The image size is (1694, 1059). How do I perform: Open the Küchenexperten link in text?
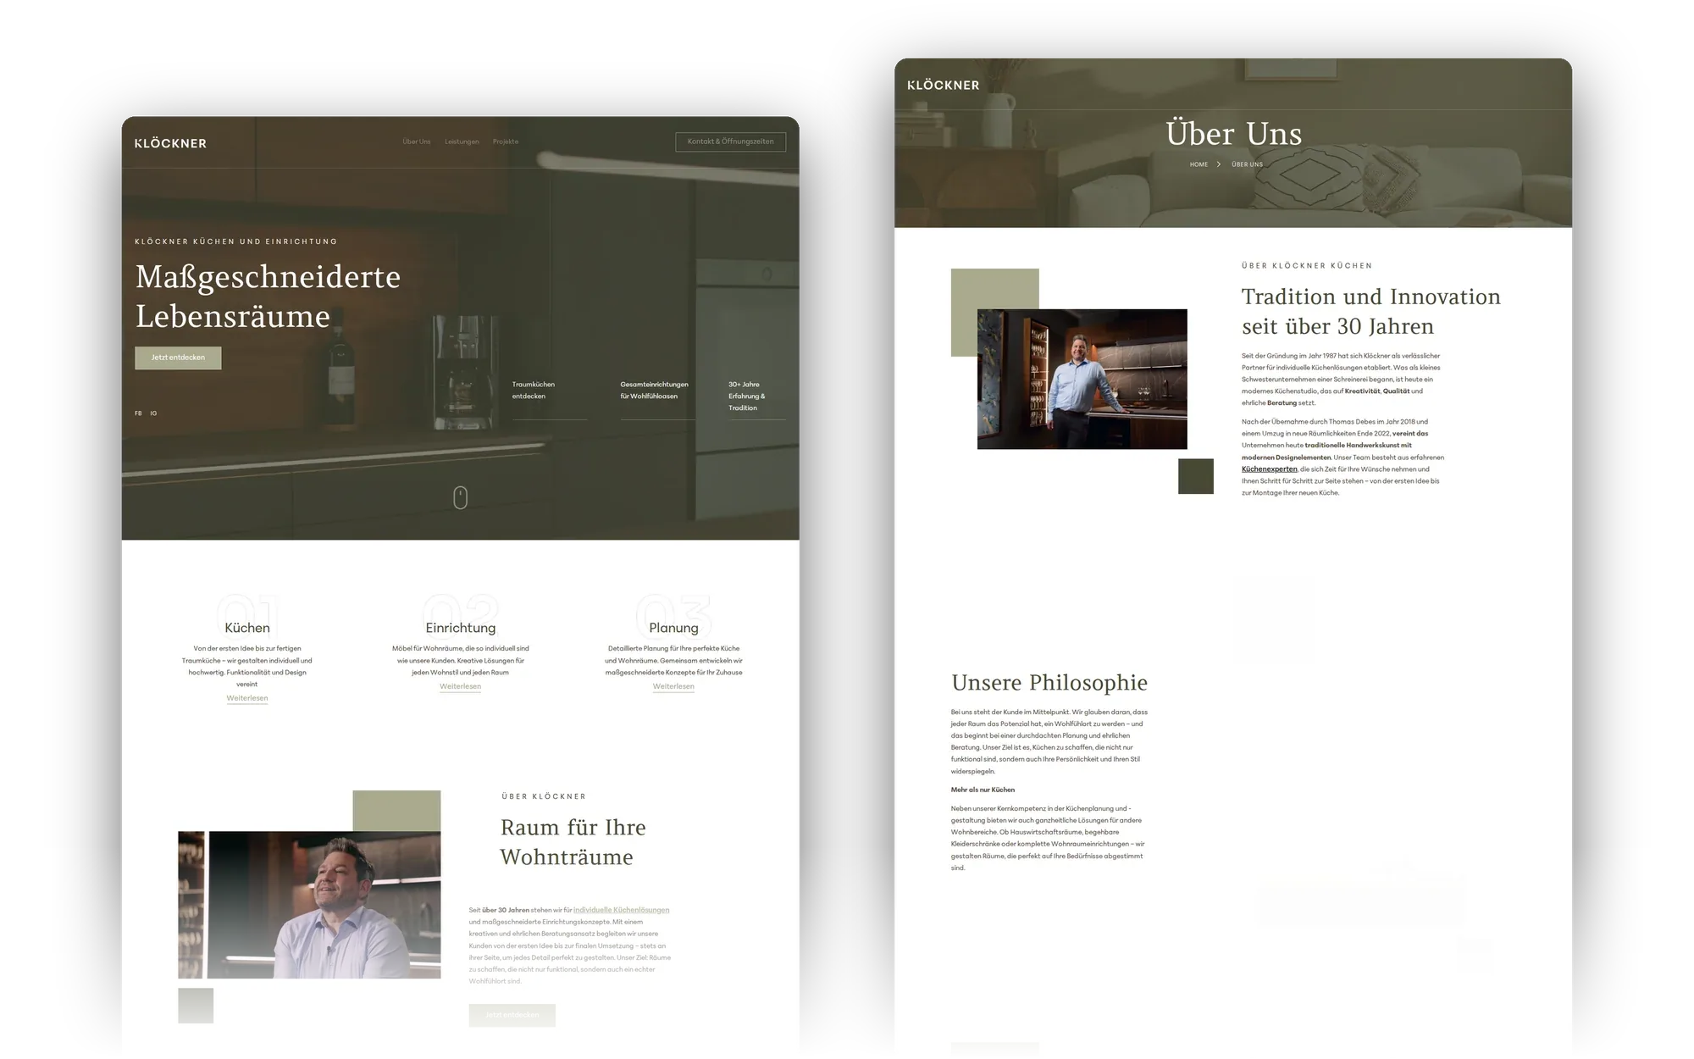[1269, 469]
